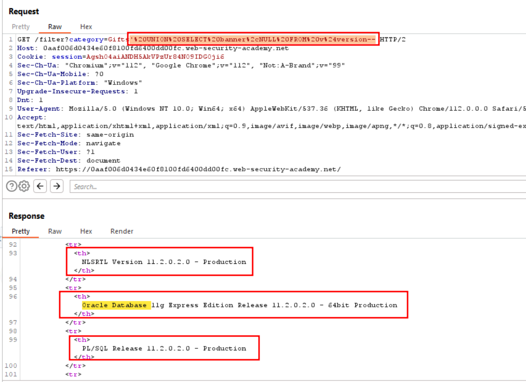This screenshot has height=382, width=526.
Task: Click NLSRTL Version 11.2.0.2.0 response text
Action: coord(164,262)
